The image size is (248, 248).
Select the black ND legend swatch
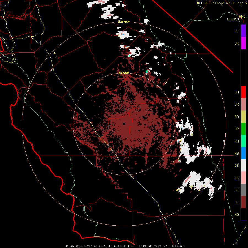(x=243, y=214)
